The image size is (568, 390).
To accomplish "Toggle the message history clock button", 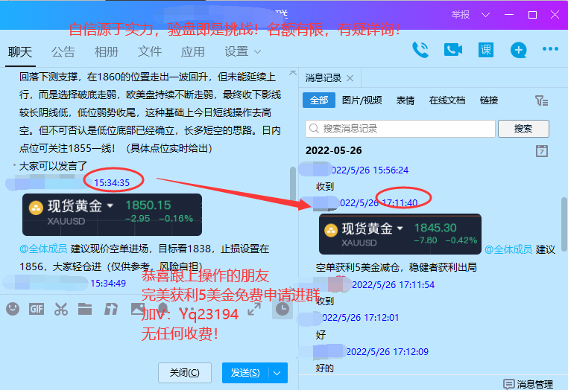I will [282, 310].
